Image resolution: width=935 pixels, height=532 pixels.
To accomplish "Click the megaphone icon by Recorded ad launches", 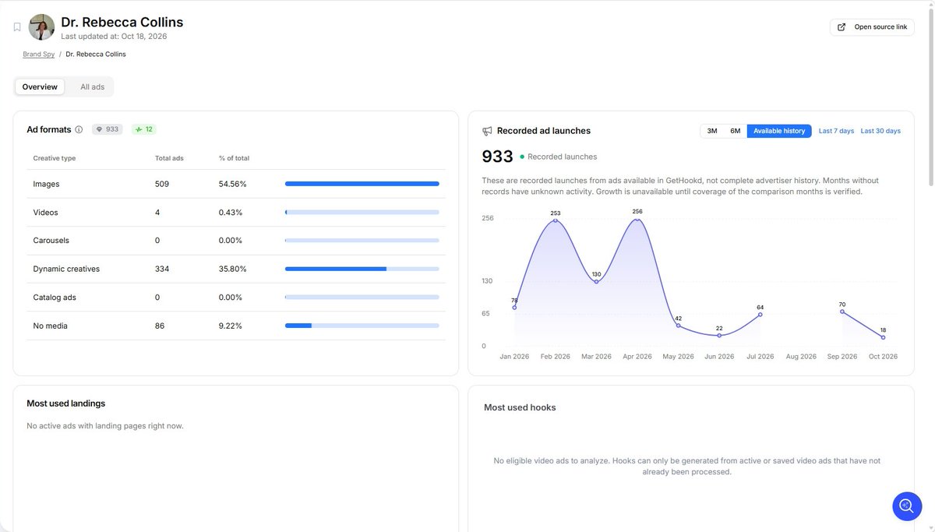I will tap(487, 131).
